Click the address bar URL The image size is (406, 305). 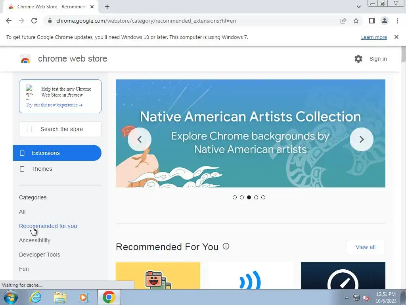pyautogui.click(x=146, y=21)
